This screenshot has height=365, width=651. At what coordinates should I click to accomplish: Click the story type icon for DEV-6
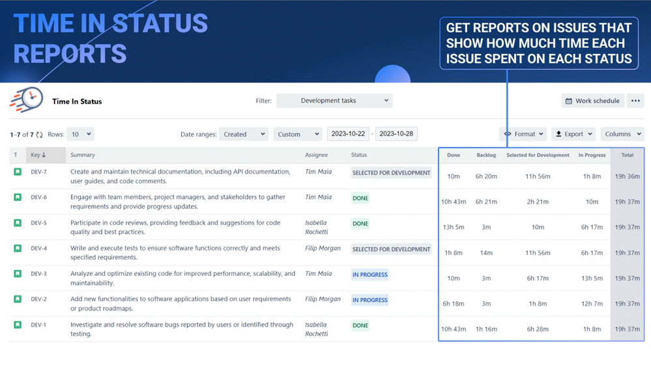coord(18,197)
